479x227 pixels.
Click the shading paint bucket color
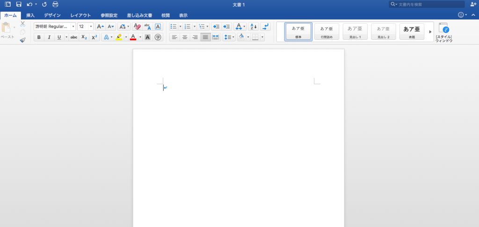tap(241, 37)
